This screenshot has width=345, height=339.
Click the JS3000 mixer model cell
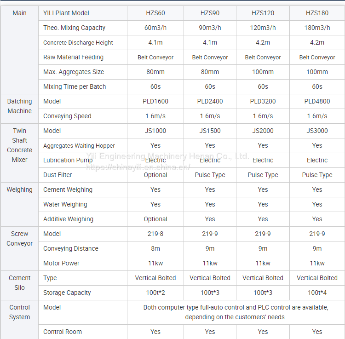click(x=317, y=131)
